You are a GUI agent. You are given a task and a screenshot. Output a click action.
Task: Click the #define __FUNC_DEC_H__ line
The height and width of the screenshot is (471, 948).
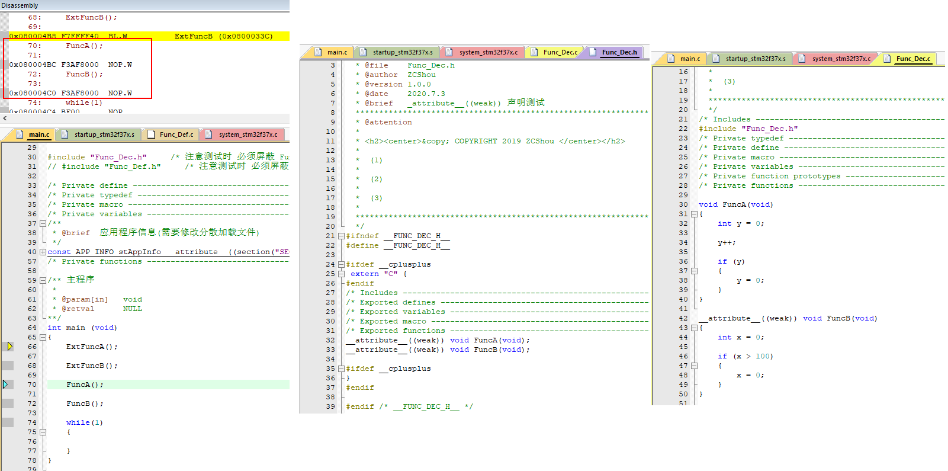(398, 245)
